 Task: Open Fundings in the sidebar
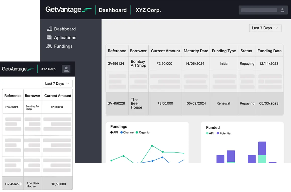(x=63, y=46)
